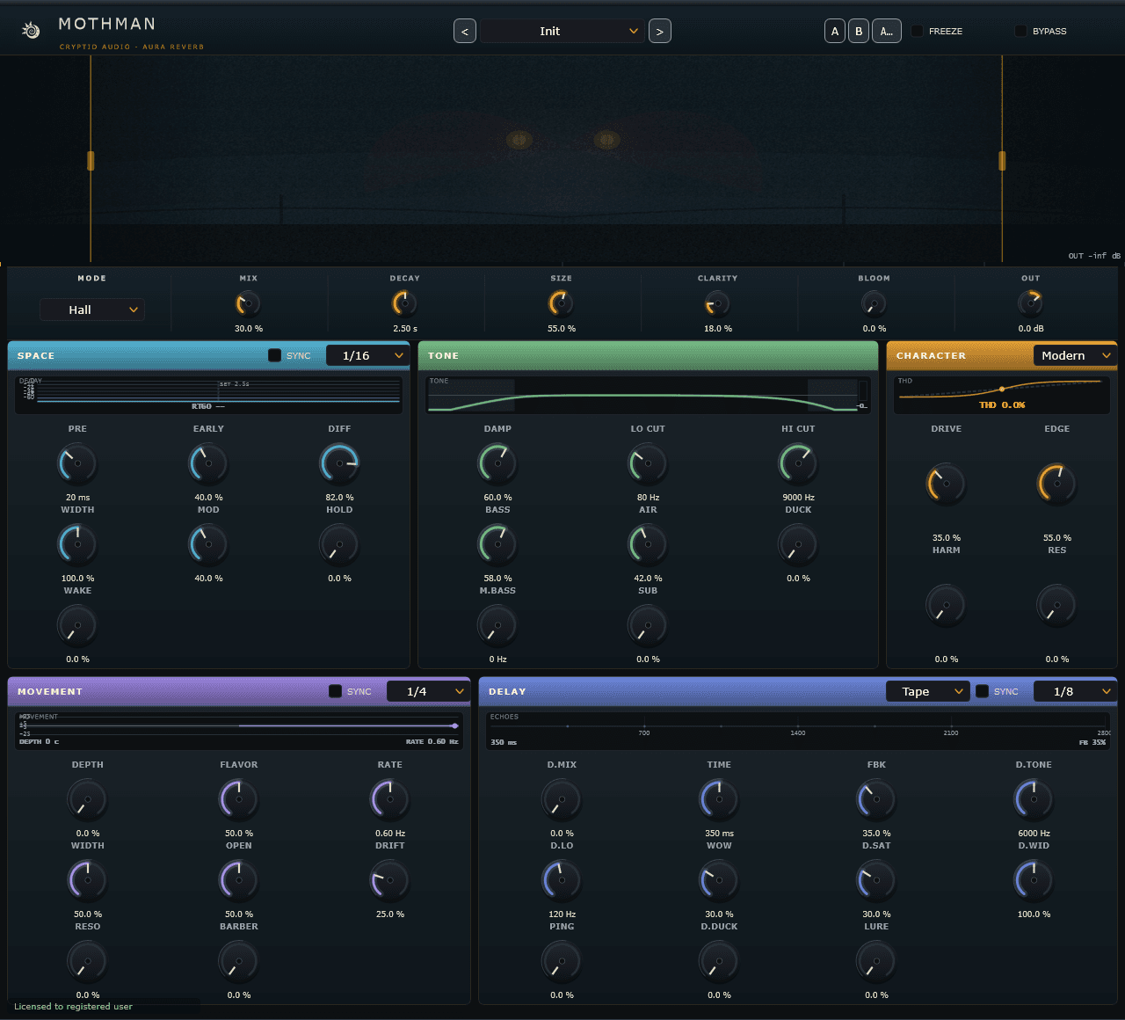This screenshot has width=1125, height=1020.
Task: Click the RATE knob
Action: point(389,800)
